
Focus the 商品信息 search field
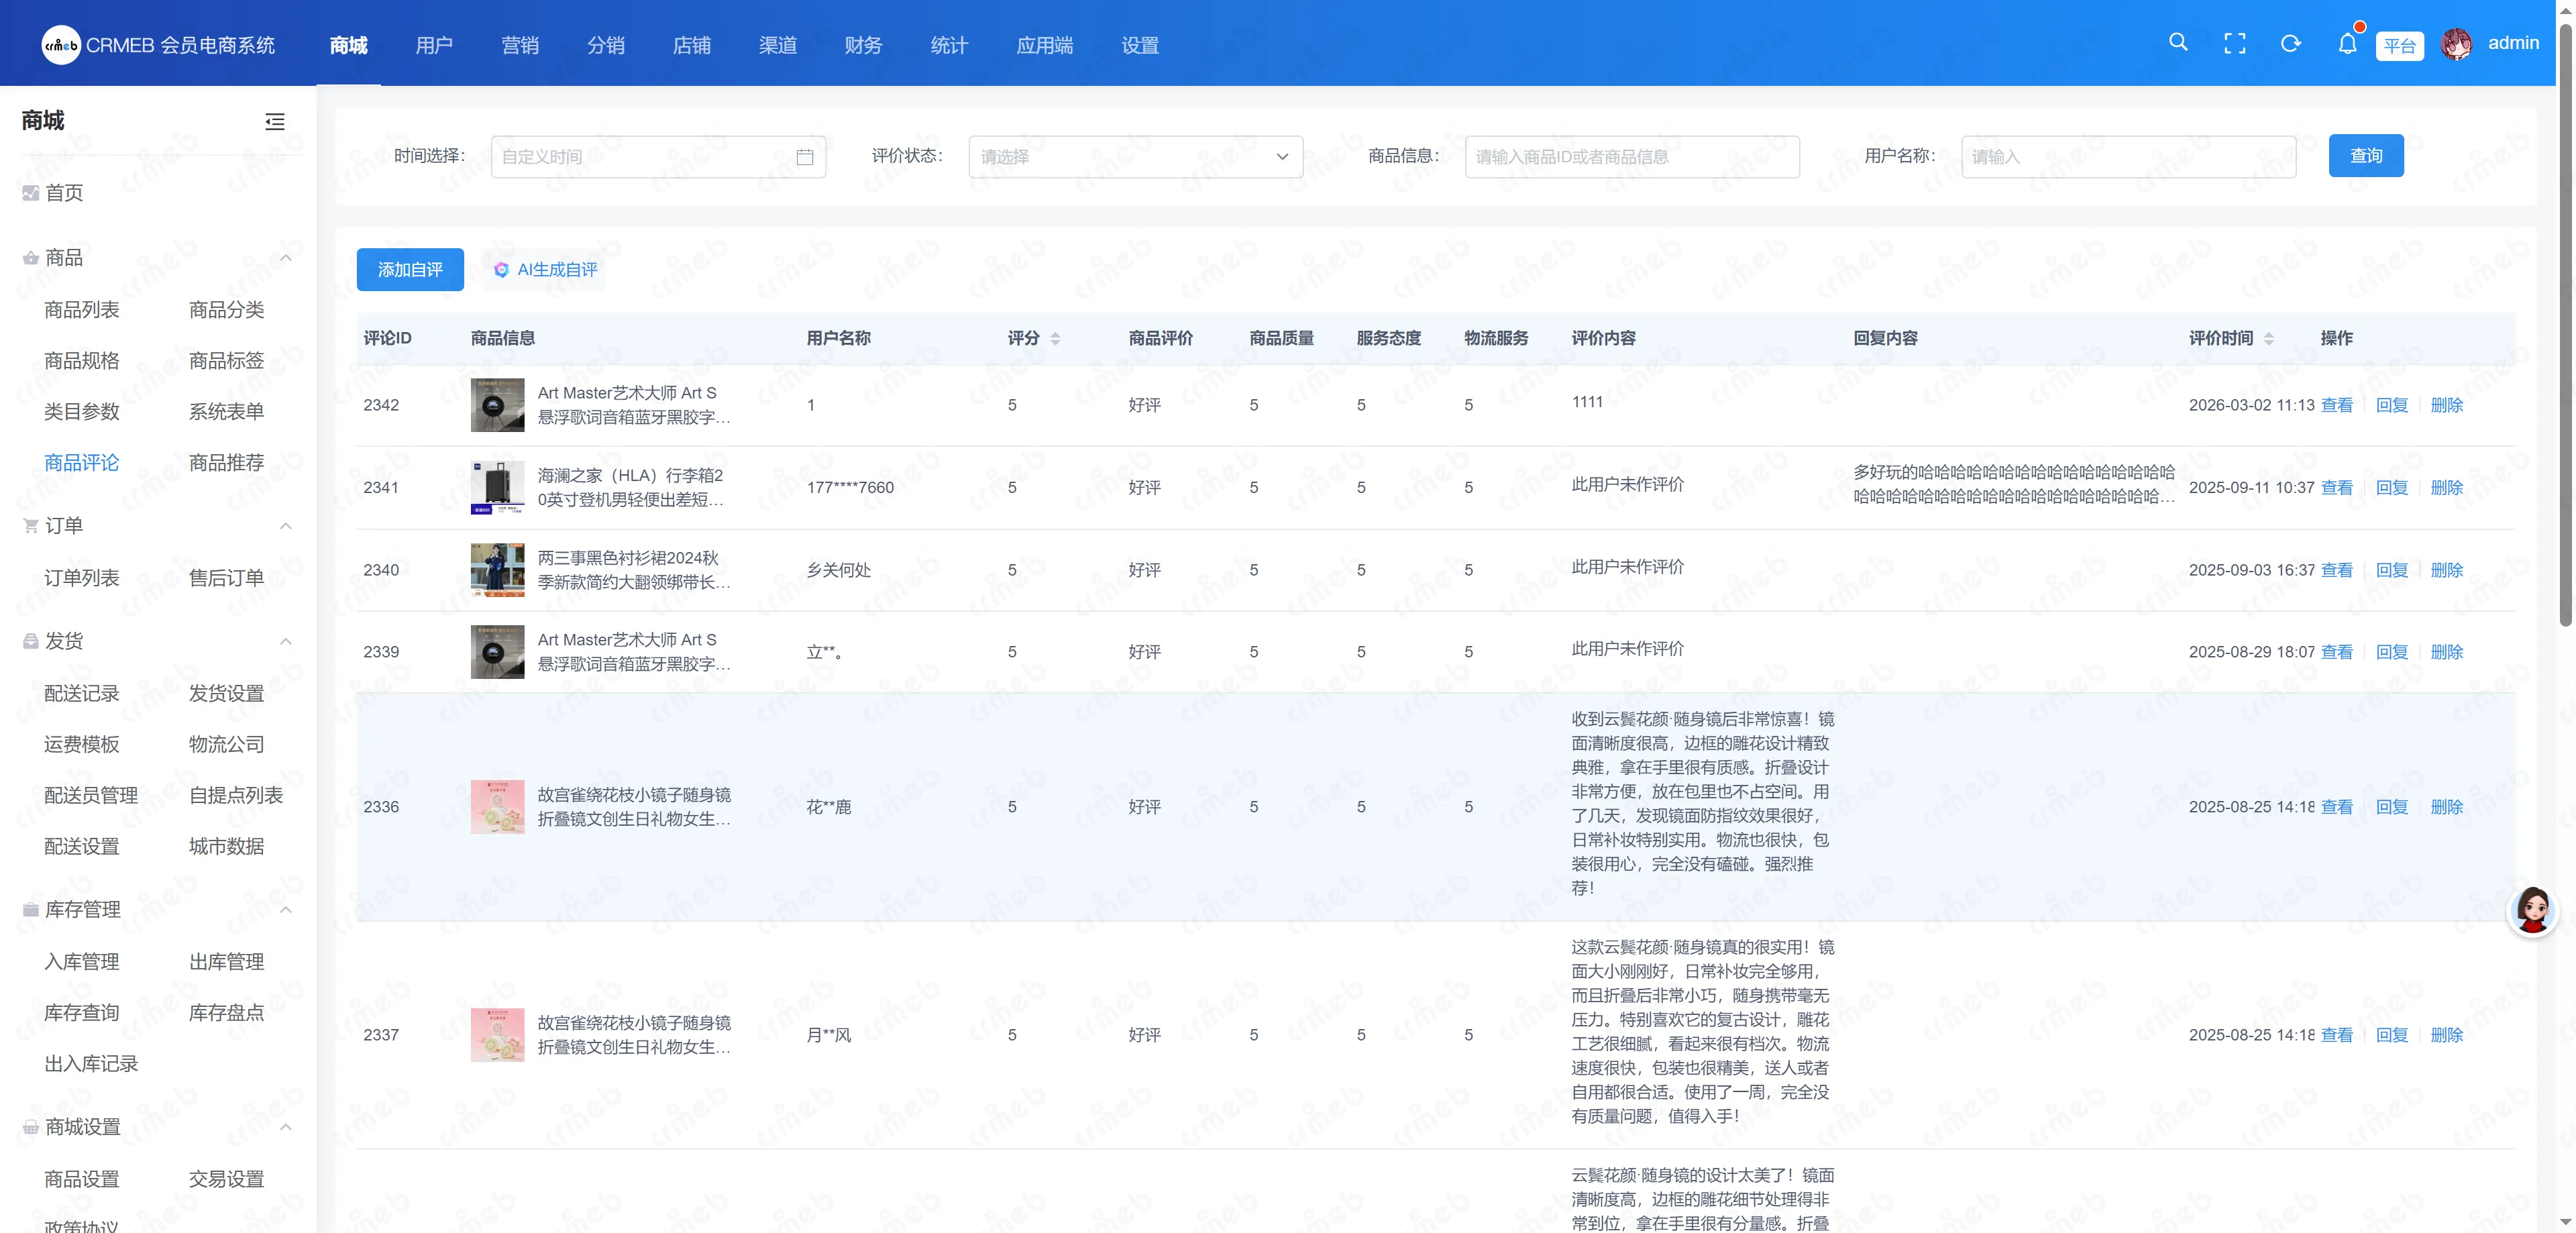tap(1632, 157)
